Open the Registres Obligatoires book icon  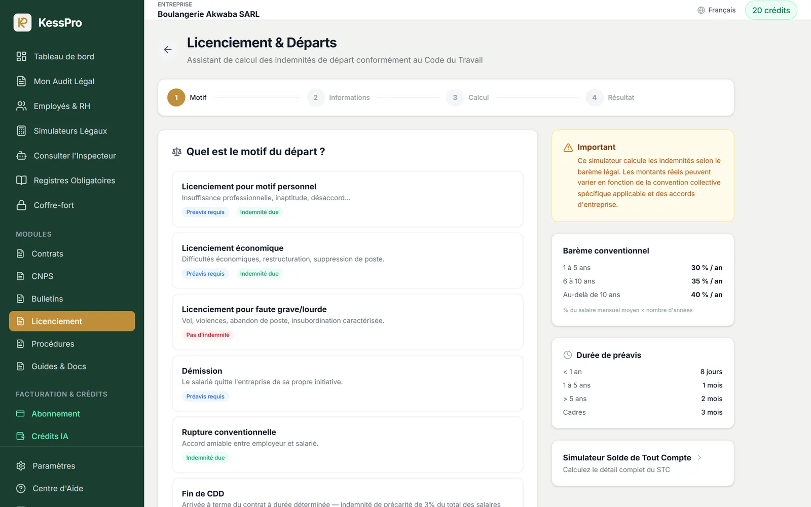[21, 180]
